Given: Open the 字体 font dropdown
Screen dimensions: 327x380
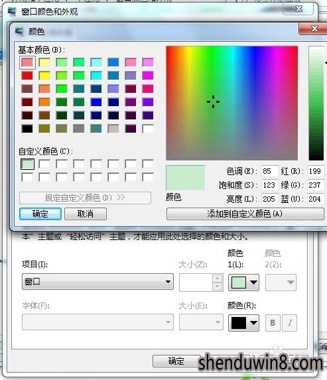Looking at the screenshot, I should [x=98, y=322].
